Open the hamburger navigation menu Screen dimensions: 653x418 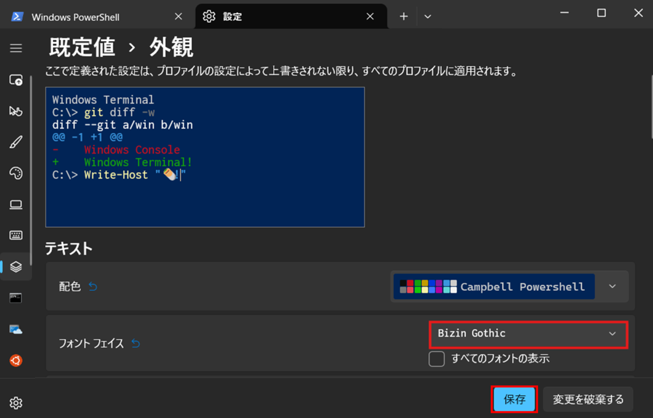[16, 48]
